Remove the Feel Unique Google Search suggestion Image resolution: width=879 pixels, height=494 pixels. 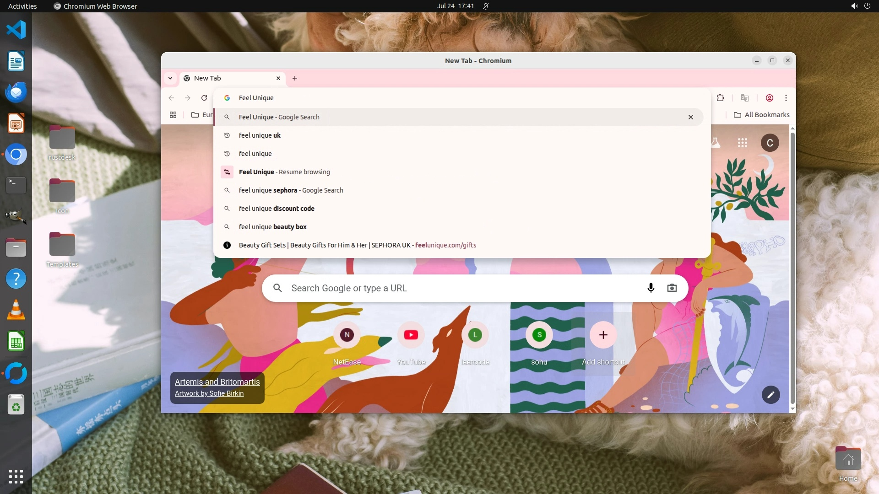pos(690,117)
